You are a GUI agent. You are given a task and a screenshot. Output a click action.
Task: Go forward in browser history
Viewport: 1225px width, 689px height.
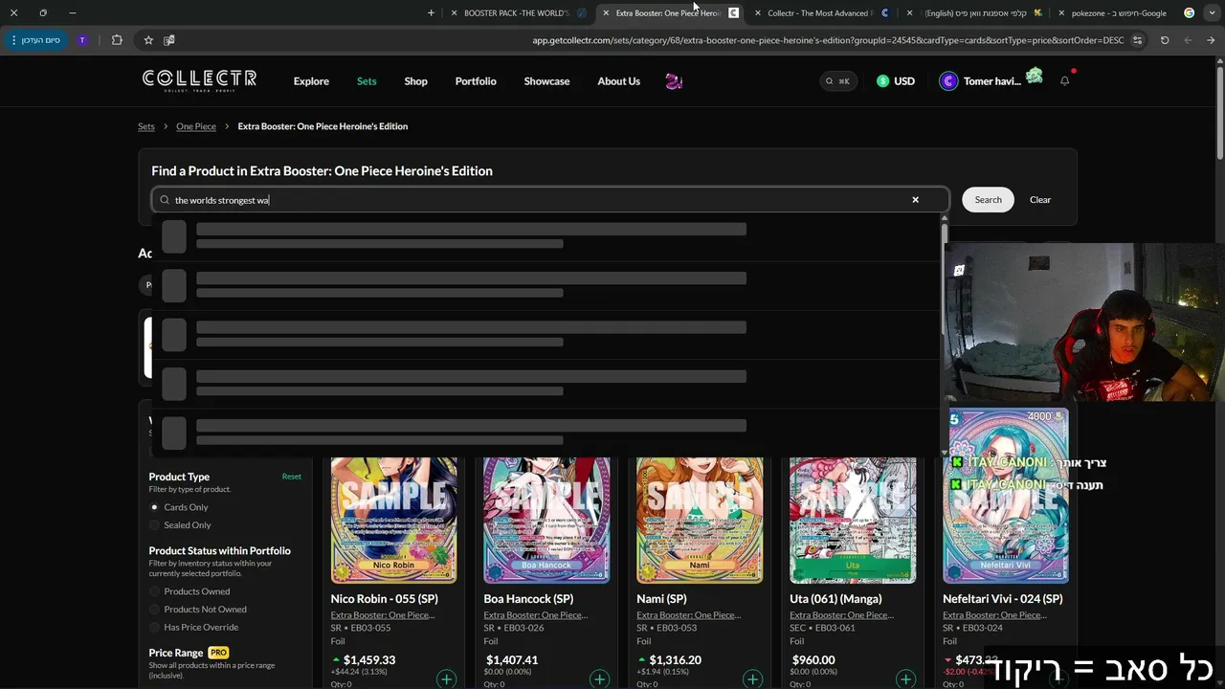coord(1188,40)
